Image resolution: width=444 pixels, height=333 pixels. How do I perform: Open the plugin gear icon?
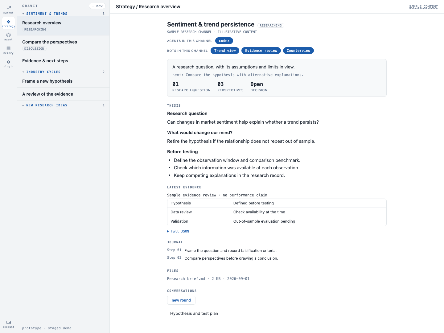(8, 64)
